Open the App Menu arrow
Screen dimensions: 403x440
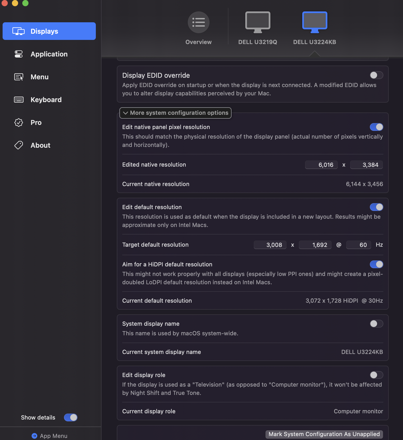(x=34, y=436)
